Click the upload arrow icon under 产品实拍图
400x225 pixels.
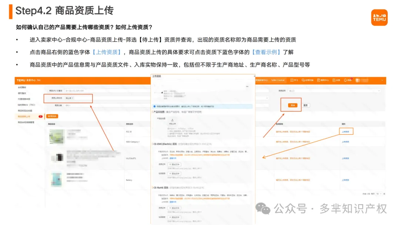click(173, 120)
